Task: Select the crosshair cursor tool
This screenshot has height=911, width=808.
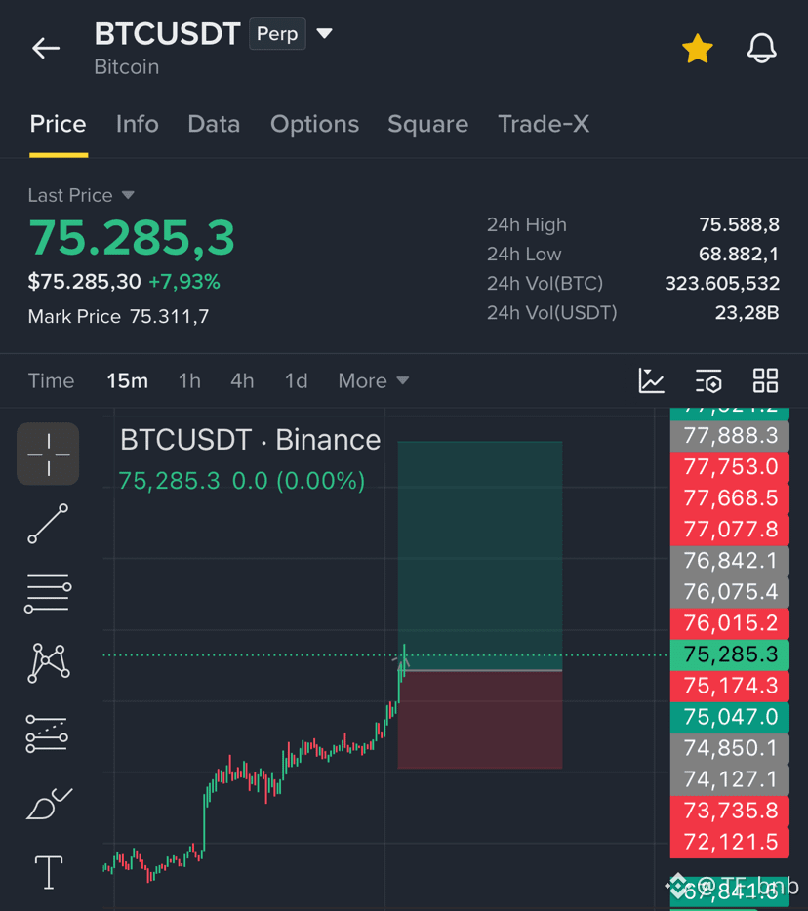Action: 48,454
